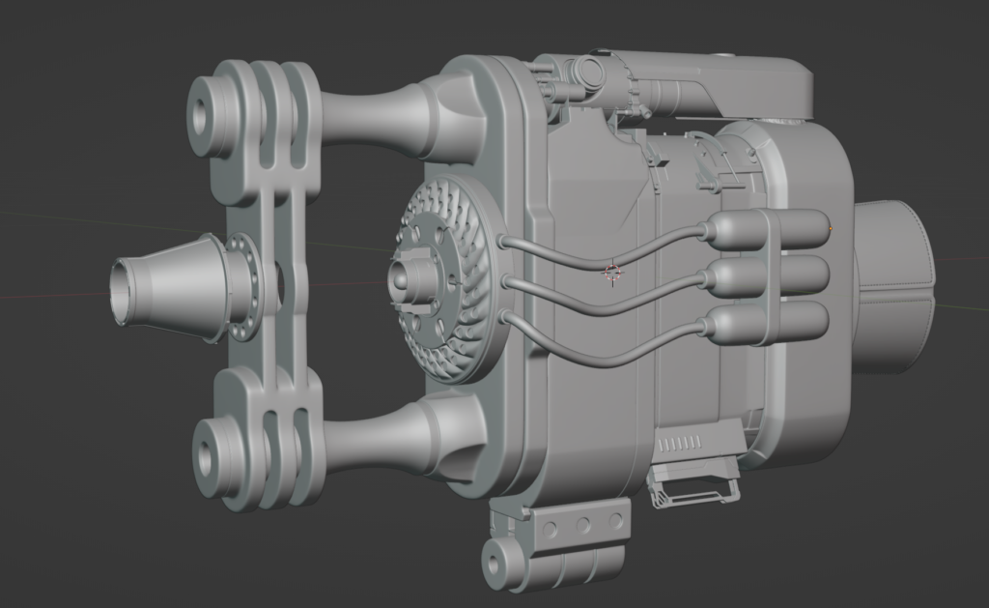
Task: Select the three-hole mounting plate under the engine
Action: [x=580, y=525]
